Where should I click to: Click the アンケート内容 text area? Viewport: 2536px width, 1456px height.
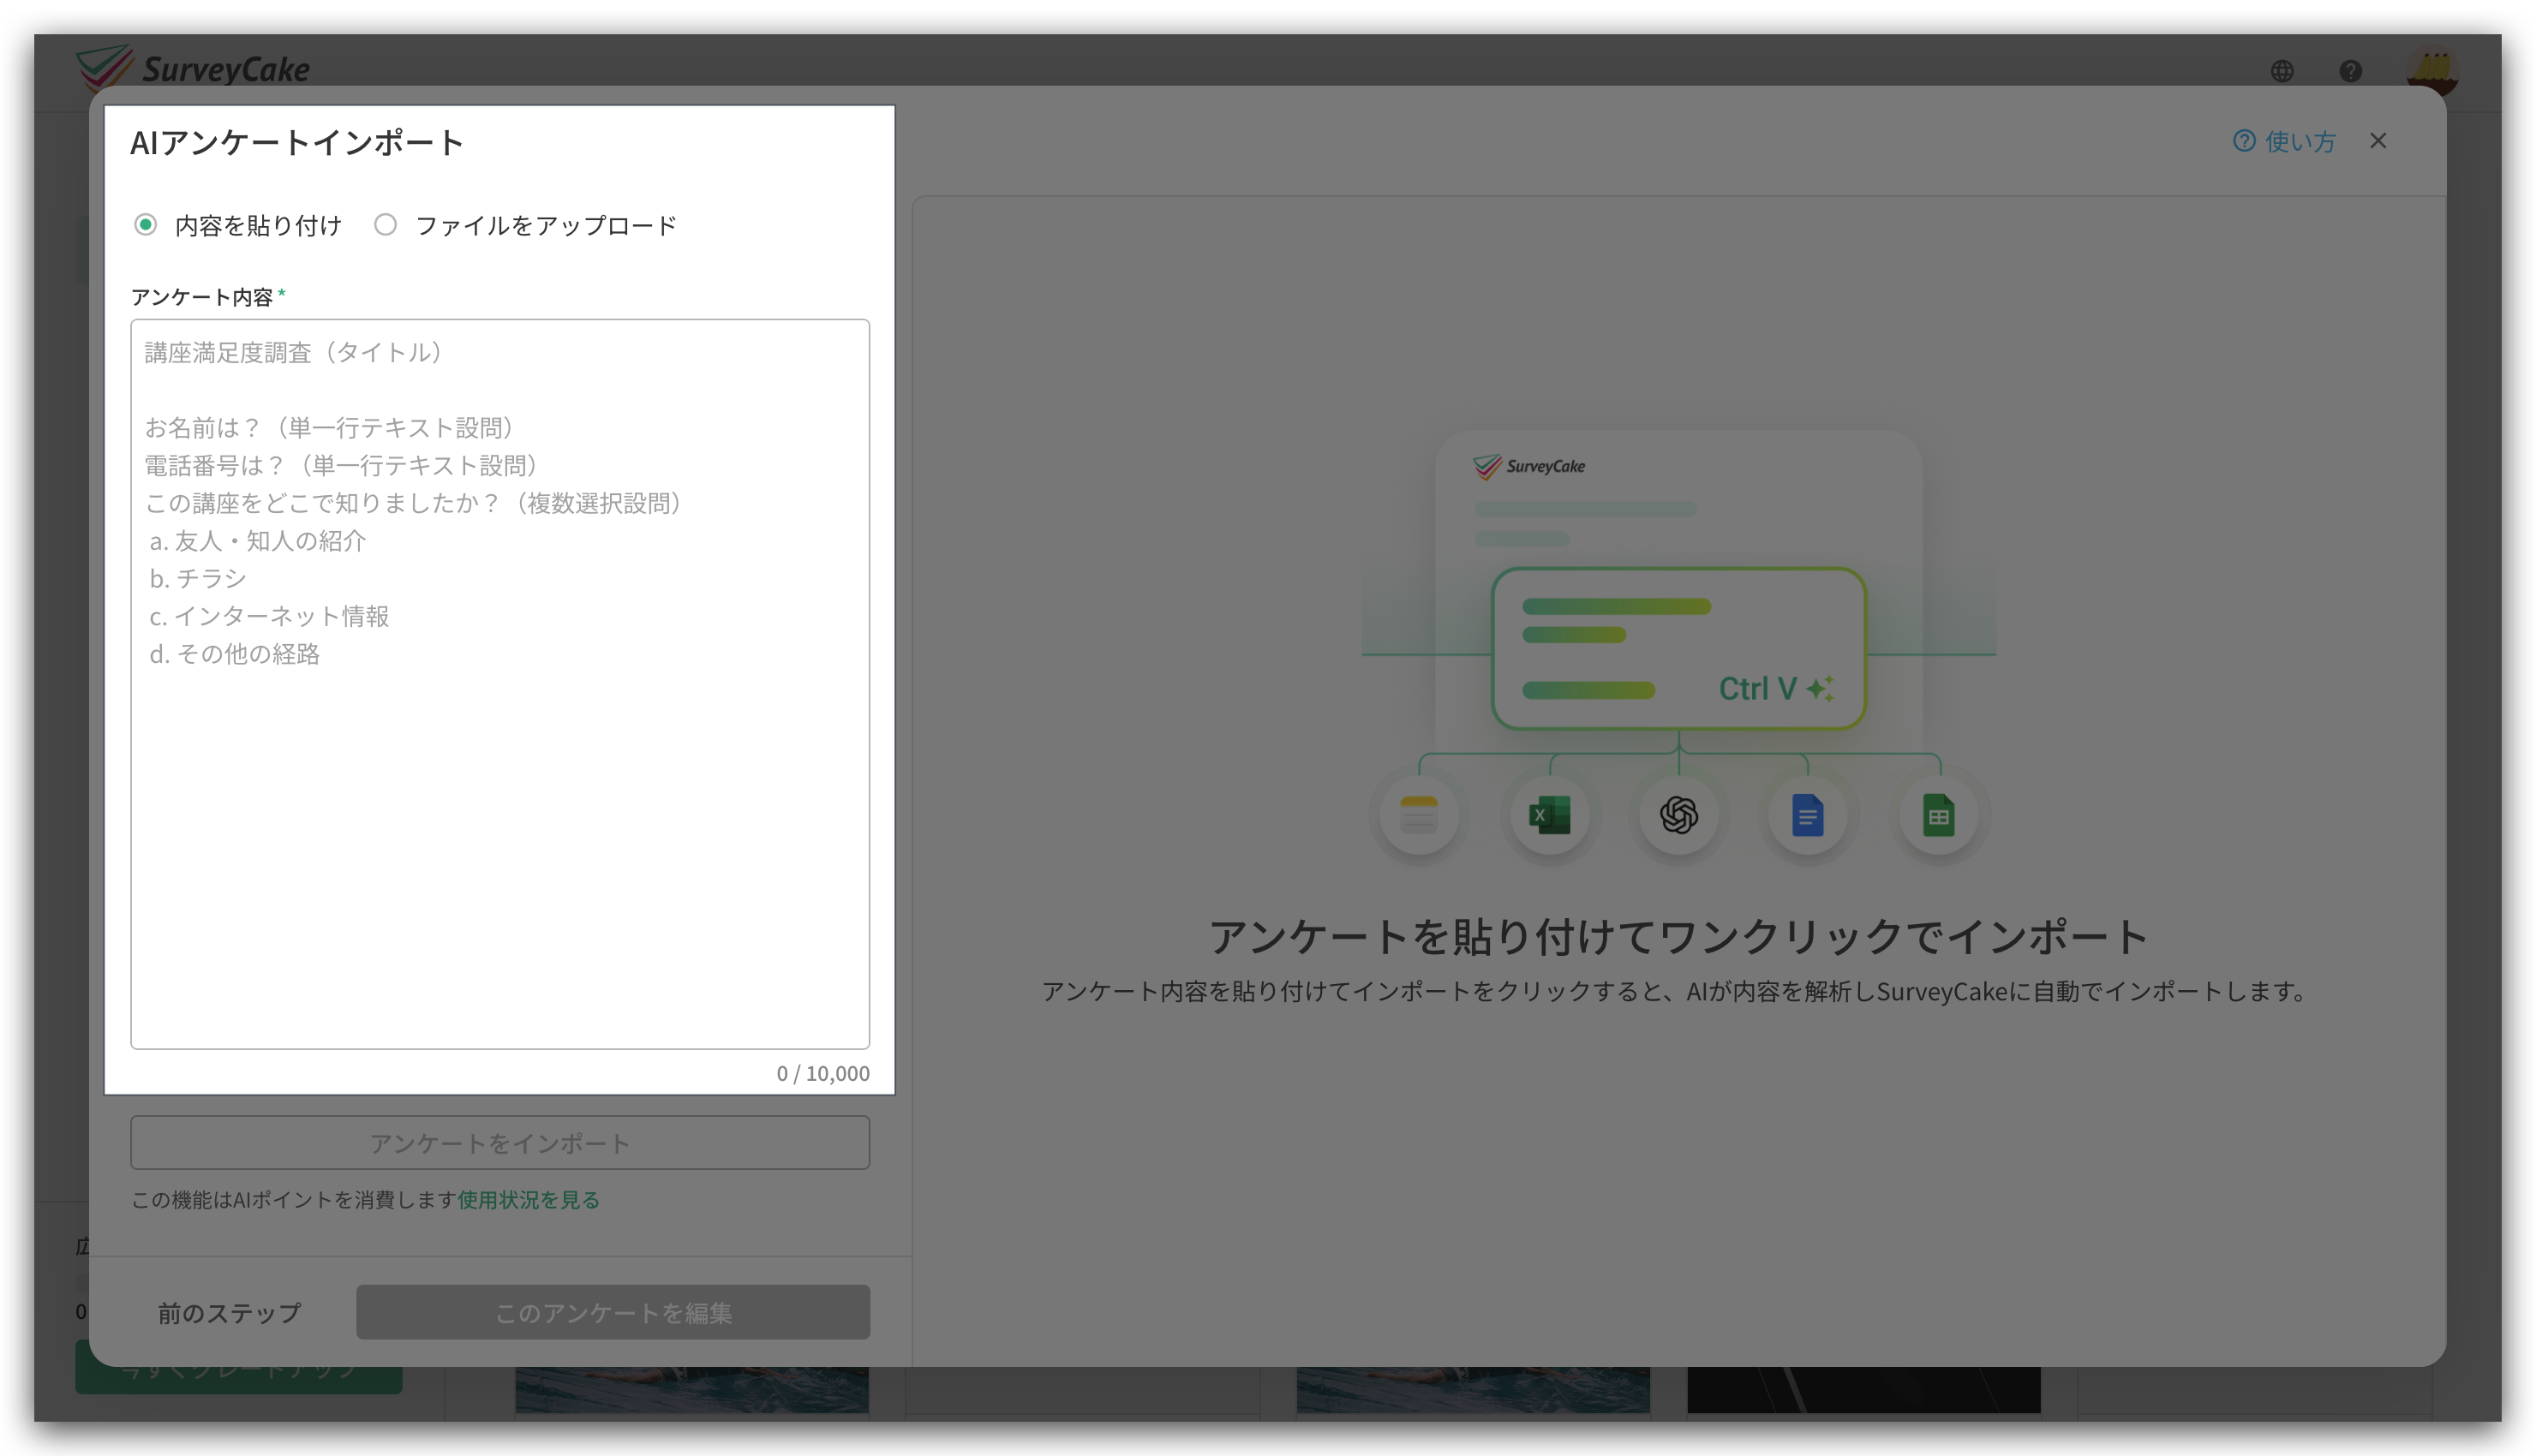(500, 684)
